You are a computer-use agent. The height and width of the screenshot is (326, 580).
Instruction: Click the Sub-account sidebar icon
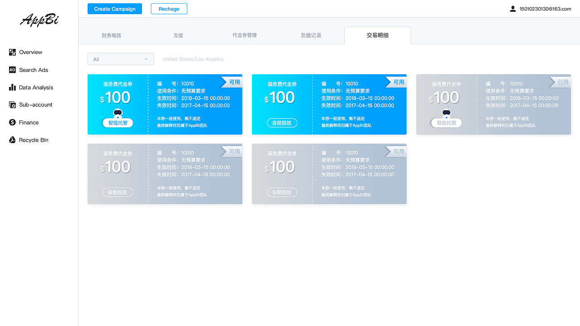(12, 105)
